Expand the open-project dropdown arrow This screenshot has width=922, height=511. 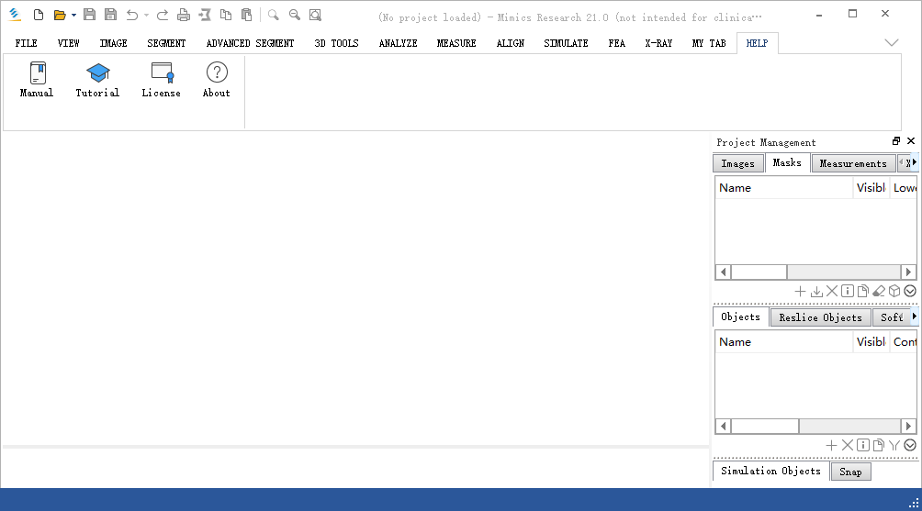[73, 16]
